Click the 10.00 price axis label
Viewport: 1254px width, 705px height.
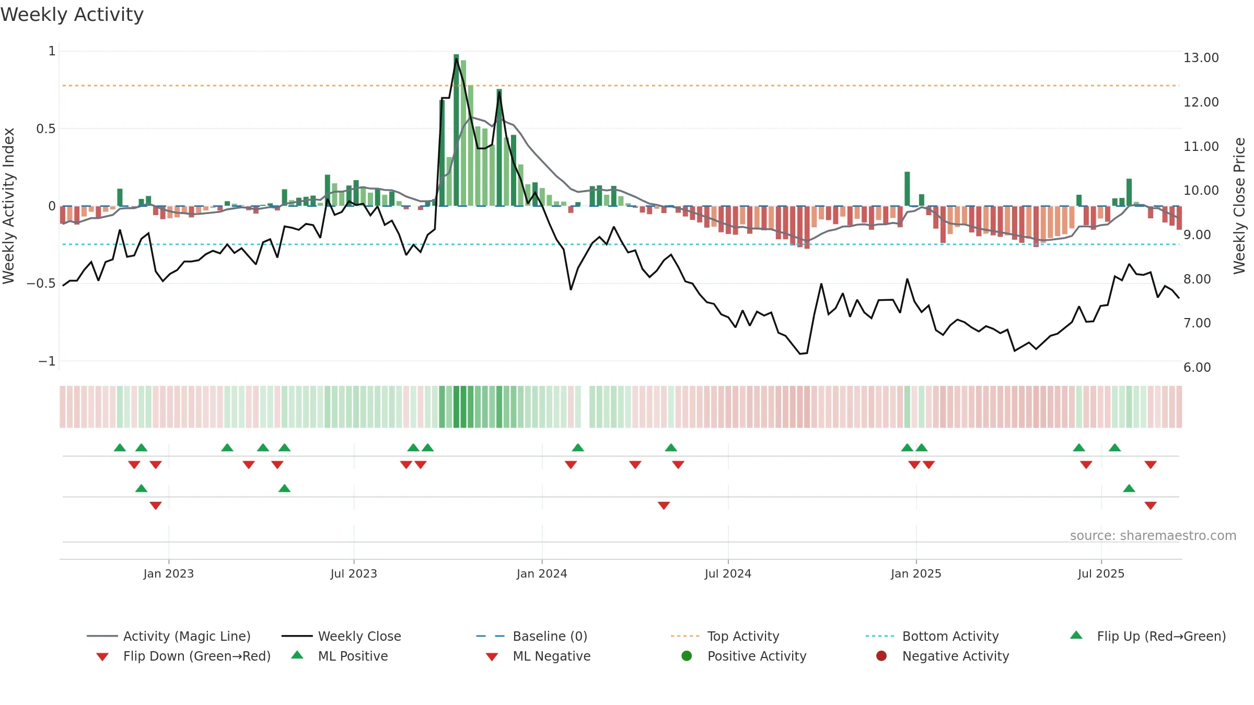pyautogui.click(x=1201, y=191)
